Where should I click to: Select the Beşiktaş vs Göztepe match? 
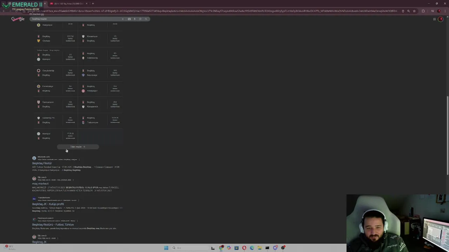pos(56,38)
